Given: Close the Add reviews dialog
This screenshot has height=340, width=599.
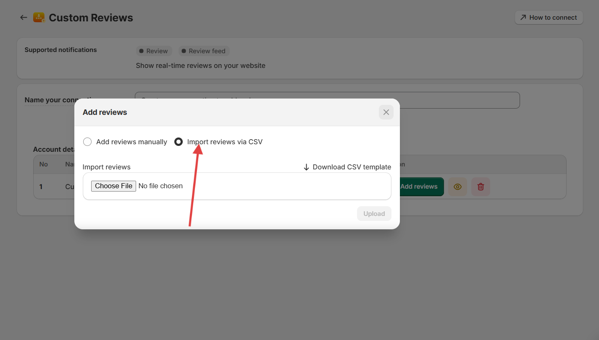Looking at the screenshot, I should pyautogui.click(x=386, y=112).
